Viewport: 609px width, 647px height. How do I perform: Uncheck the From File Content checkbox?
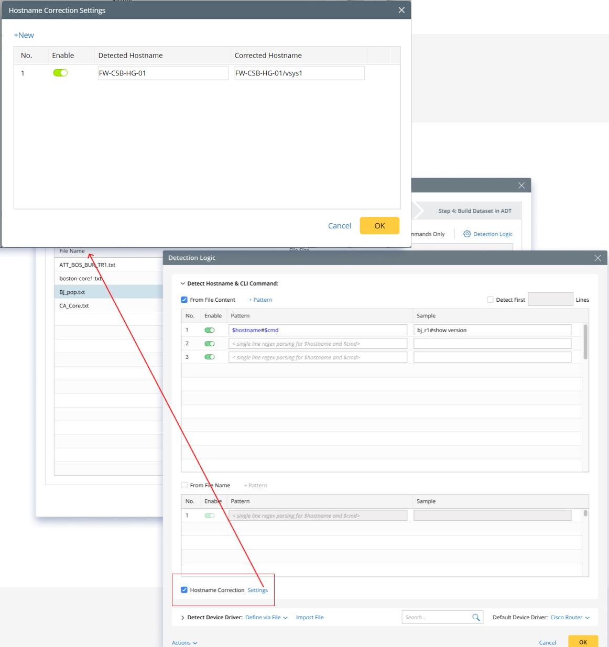(184, 300)
